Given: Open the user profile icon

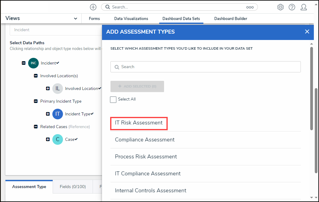Looking at the screenshot, I should coord(304,7).
